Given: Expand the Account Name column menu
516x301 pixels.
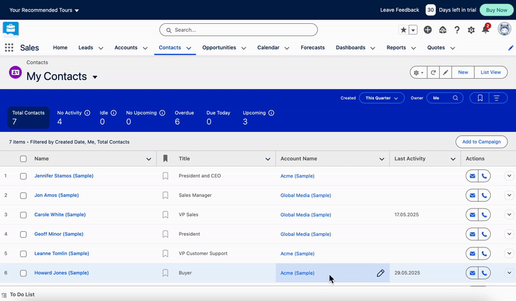Looking at the screenshot, I should click(382, 160).
